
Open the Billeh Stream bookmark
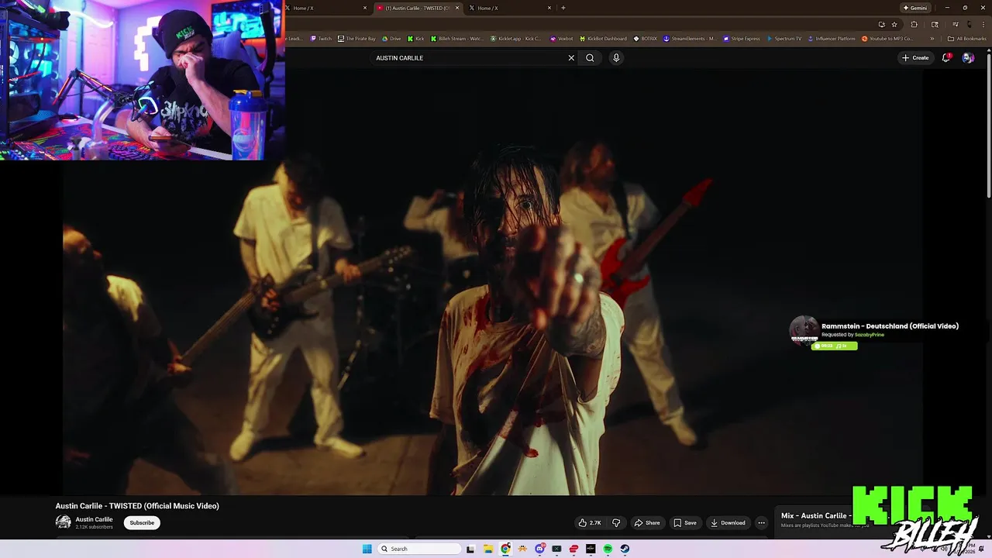pos(456,39)
